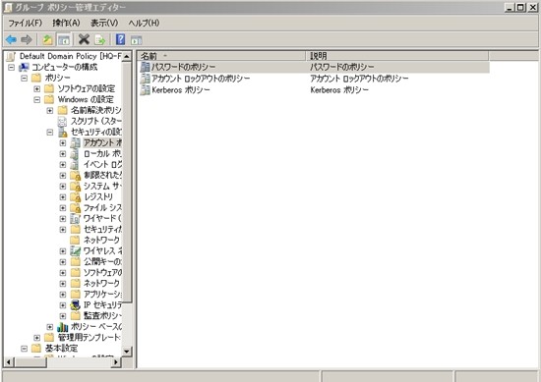
Task: Open the ファイル(F) menu
Action: (26, 24)
